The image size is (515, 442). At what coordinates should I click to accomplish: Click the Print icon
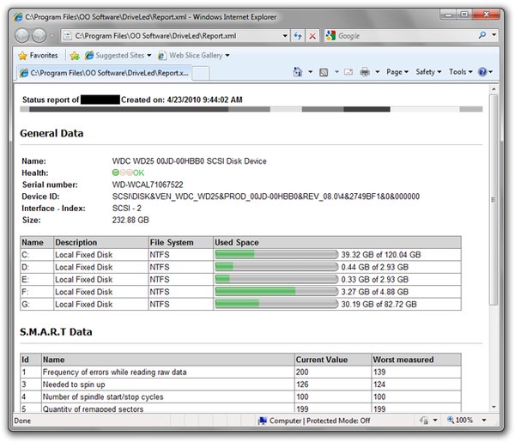coord(365,72)
